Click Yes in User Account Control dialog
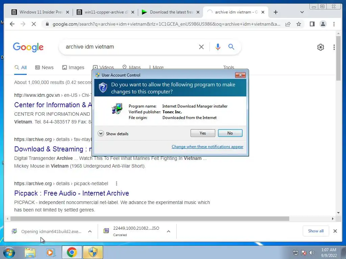 tap(203, 133)
